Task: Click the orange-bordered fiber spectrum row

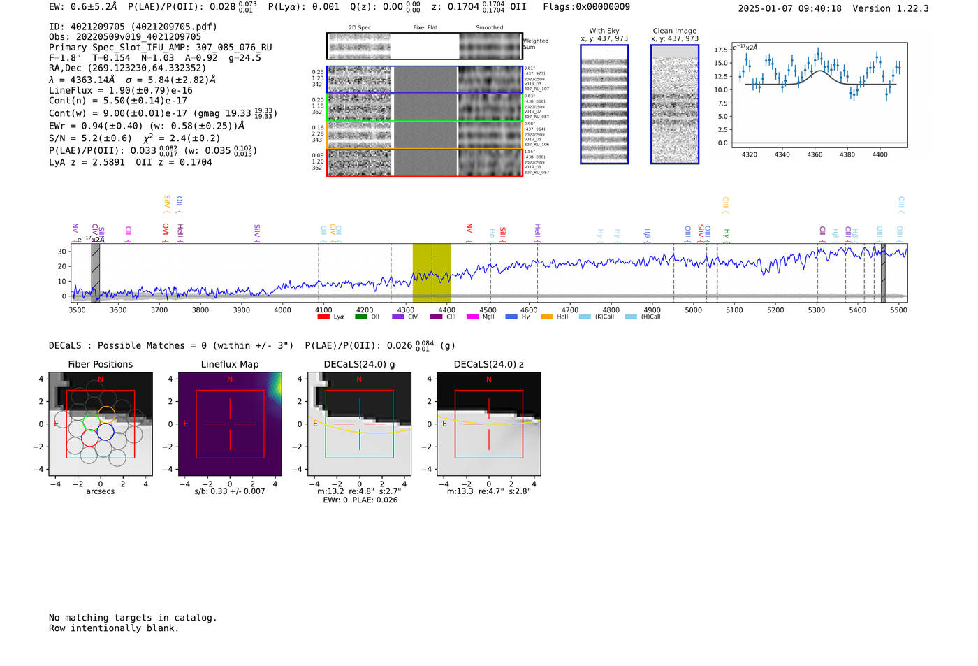Action: pyautogui.click(x=424, y=135)
